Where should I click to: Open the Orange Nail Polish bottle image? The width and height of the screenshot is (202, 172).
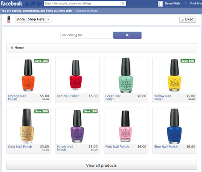(x=28, y=75)
